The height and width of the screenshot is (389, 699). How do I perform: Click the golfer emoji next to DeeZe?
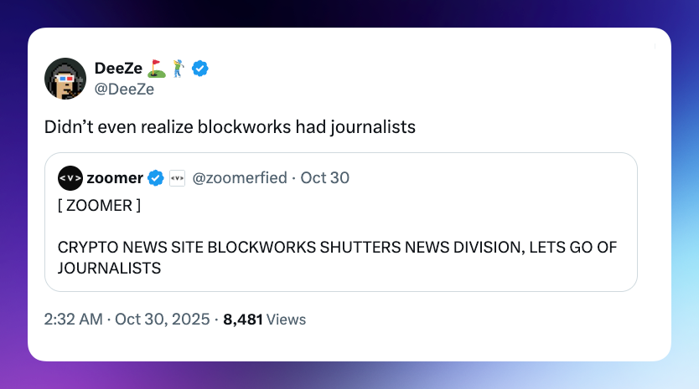pos(179,69)
